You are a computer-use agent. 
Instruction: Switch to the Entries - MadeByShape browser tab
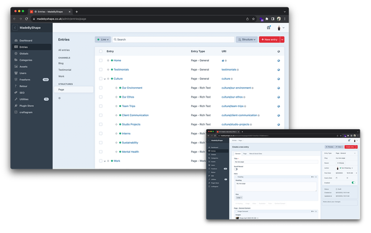(50, 12)
